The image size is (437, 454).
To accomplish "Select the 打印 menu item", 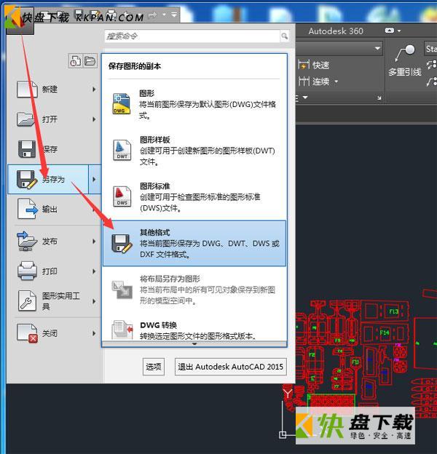I will pos(54,271).
